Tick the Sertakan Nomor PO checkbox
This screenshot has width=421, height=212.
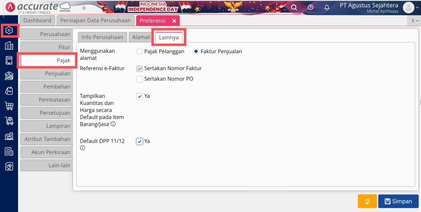(x=140, y=79)
